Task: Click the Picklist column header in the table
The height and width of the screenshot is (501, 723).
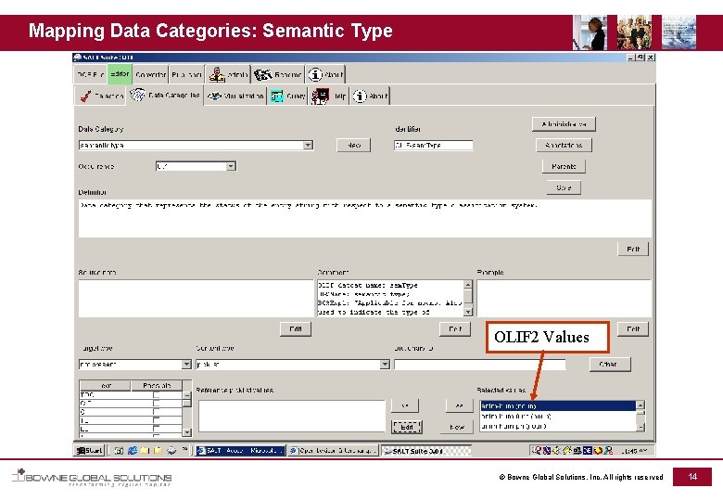Action: click(x=157, y=386)
